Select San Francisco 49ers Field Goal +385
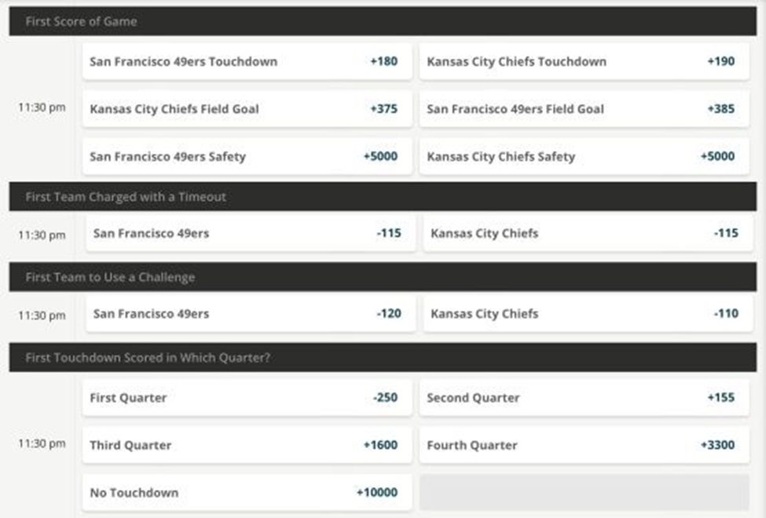 pos(584,109)
